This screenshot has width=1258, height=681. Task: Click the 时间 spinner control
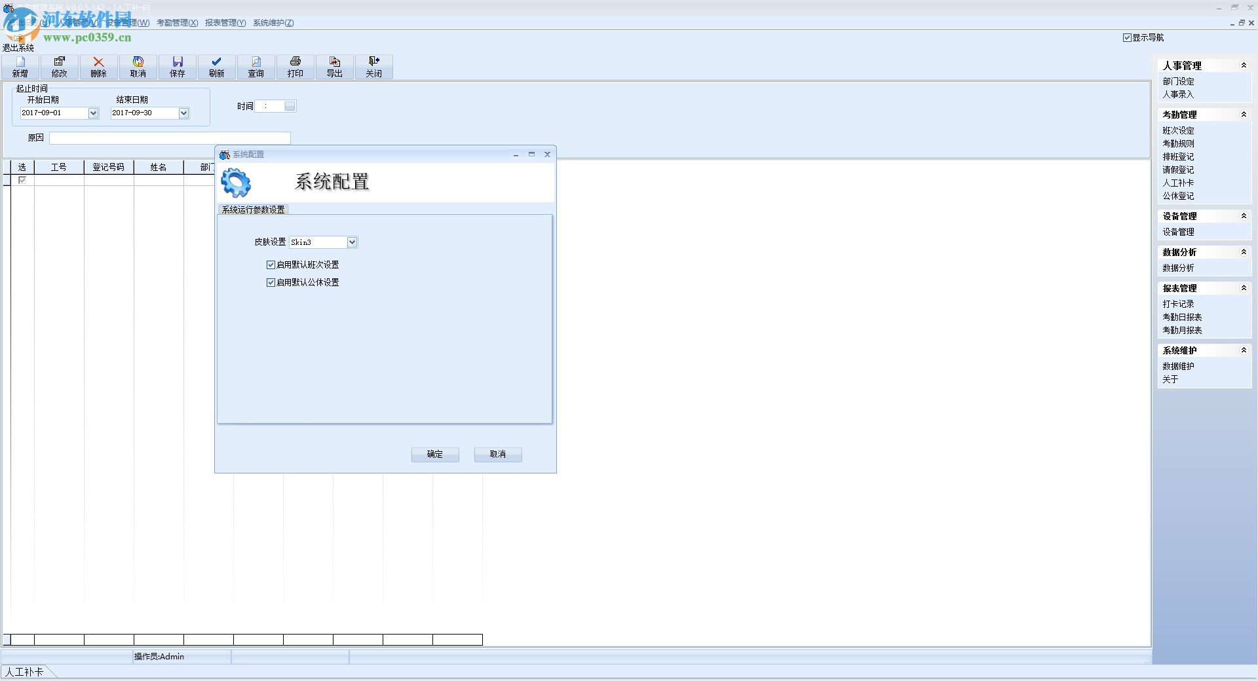click(289, 105)
